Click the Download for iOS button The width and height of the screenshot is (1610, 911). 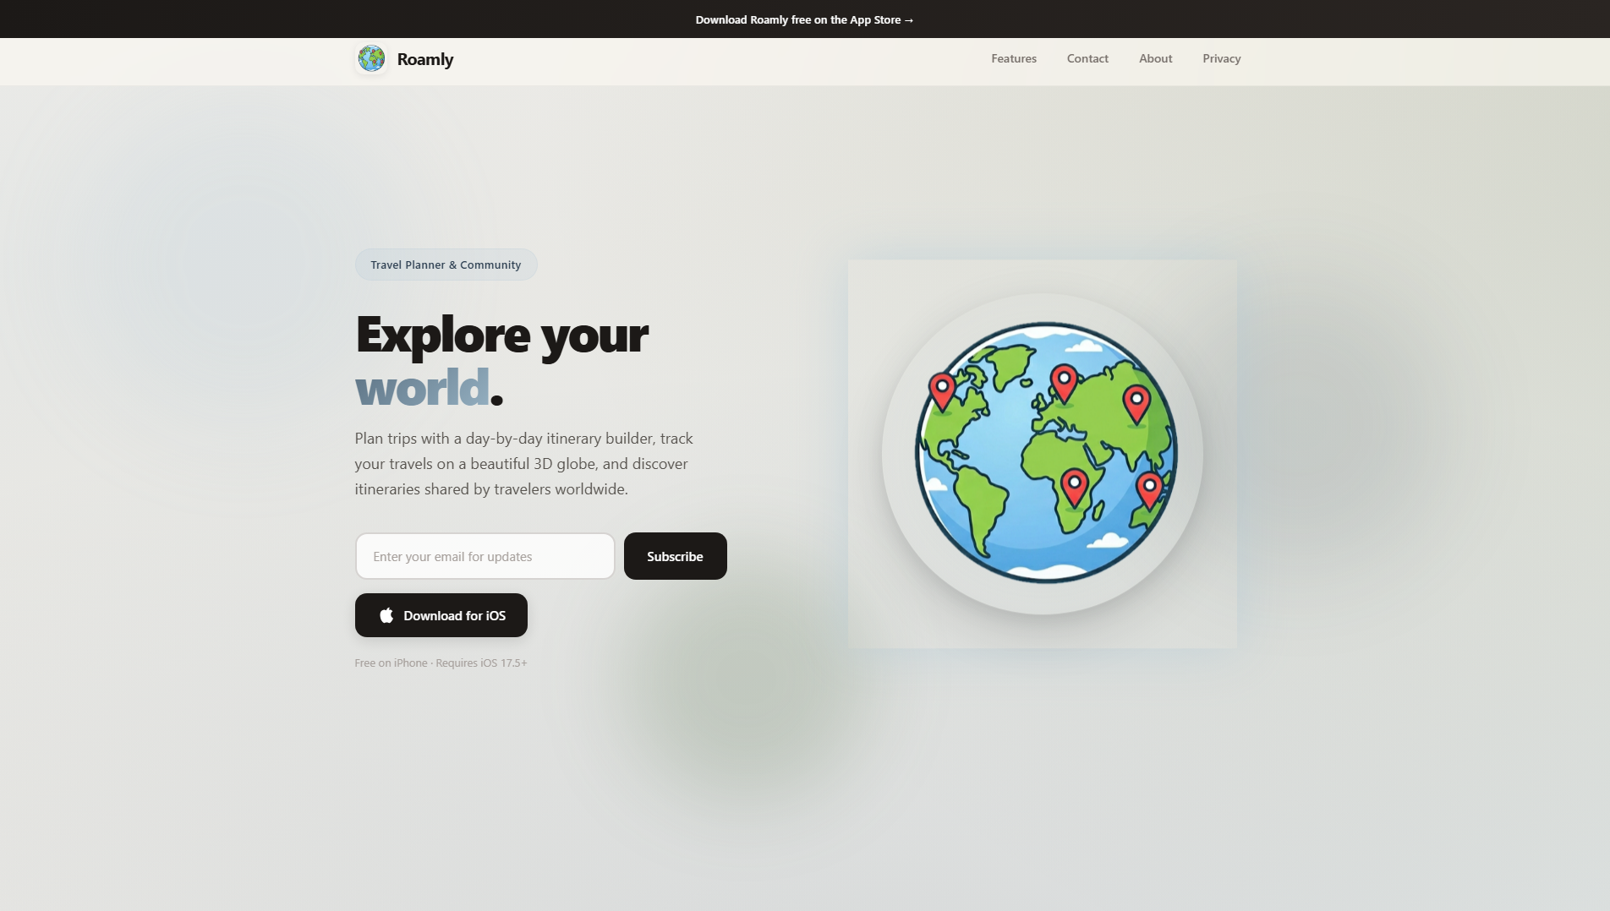point(441,615)
